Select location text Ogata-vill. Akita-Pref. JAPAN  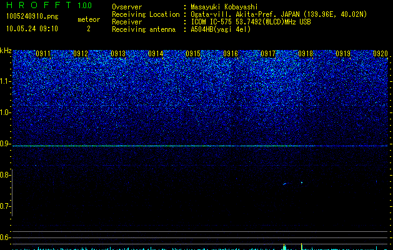[245, 14]
